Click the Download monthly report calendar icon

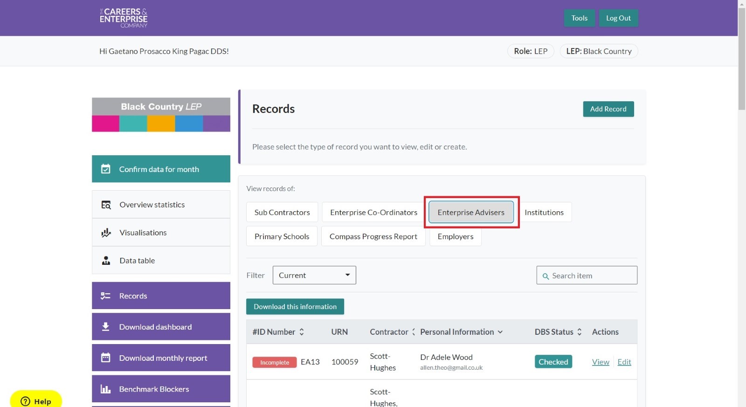click(106, 358)
